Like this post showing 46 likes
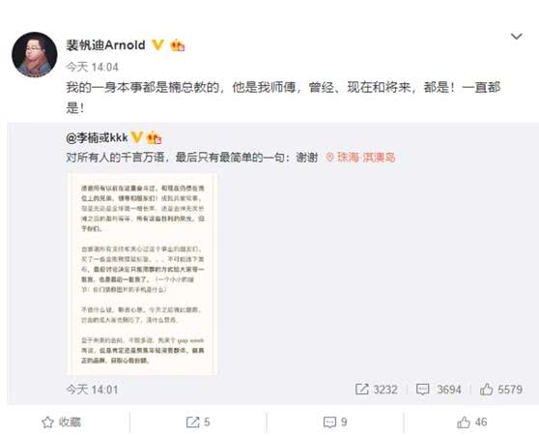Image resolution: width=539 pixels, height=436 pixels. pos(472,422)
